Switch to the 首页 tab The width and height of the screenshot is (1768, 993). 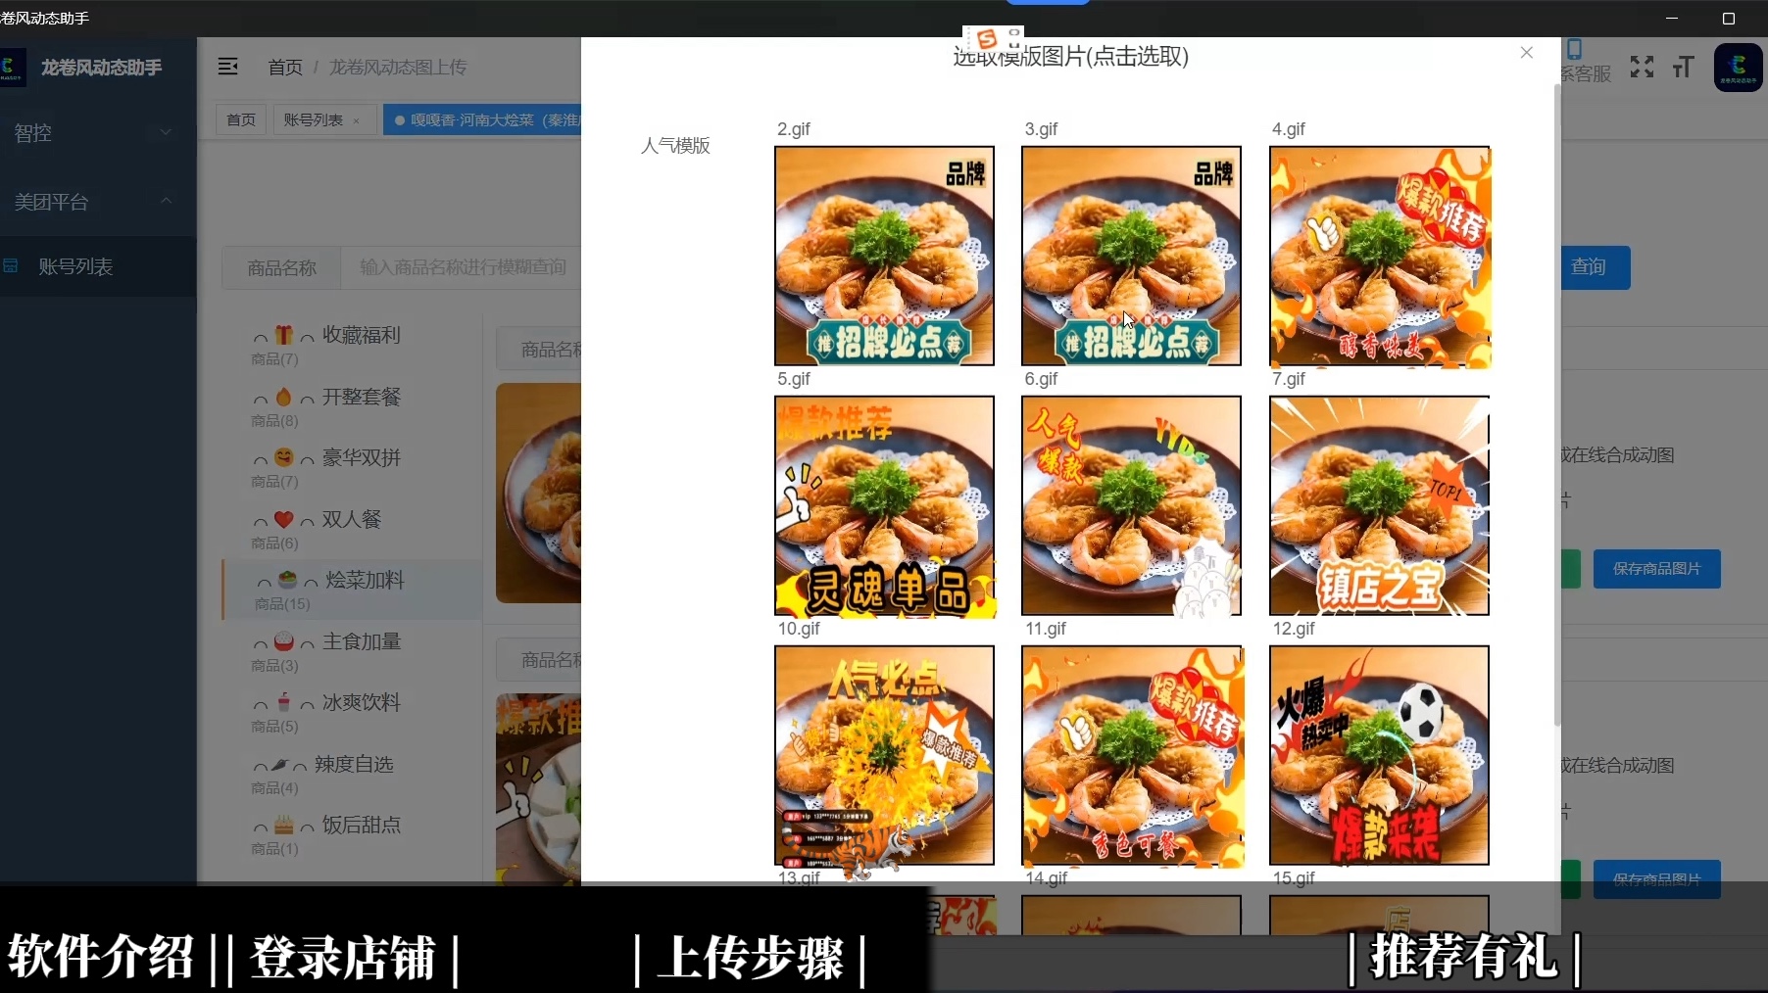coord(239,119)
